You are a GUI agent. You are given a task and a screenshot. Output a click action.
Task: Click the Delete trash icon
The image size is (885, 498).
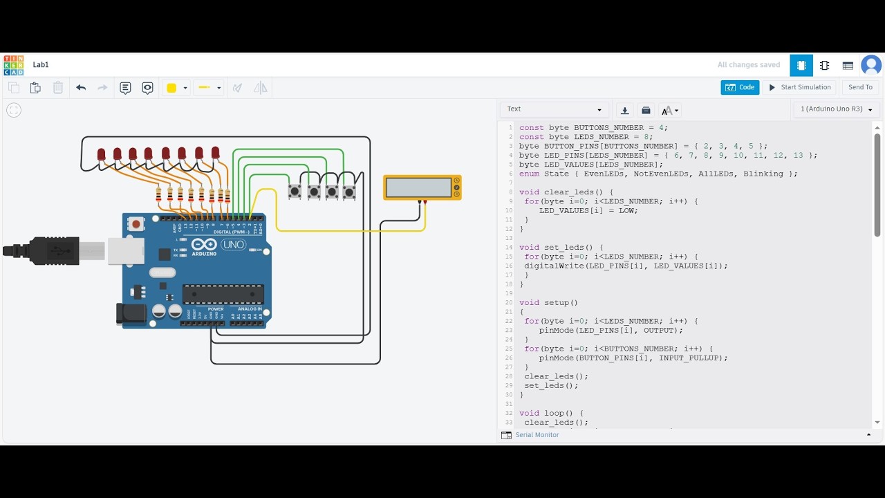pyautogui.click(x=58, y=88)
